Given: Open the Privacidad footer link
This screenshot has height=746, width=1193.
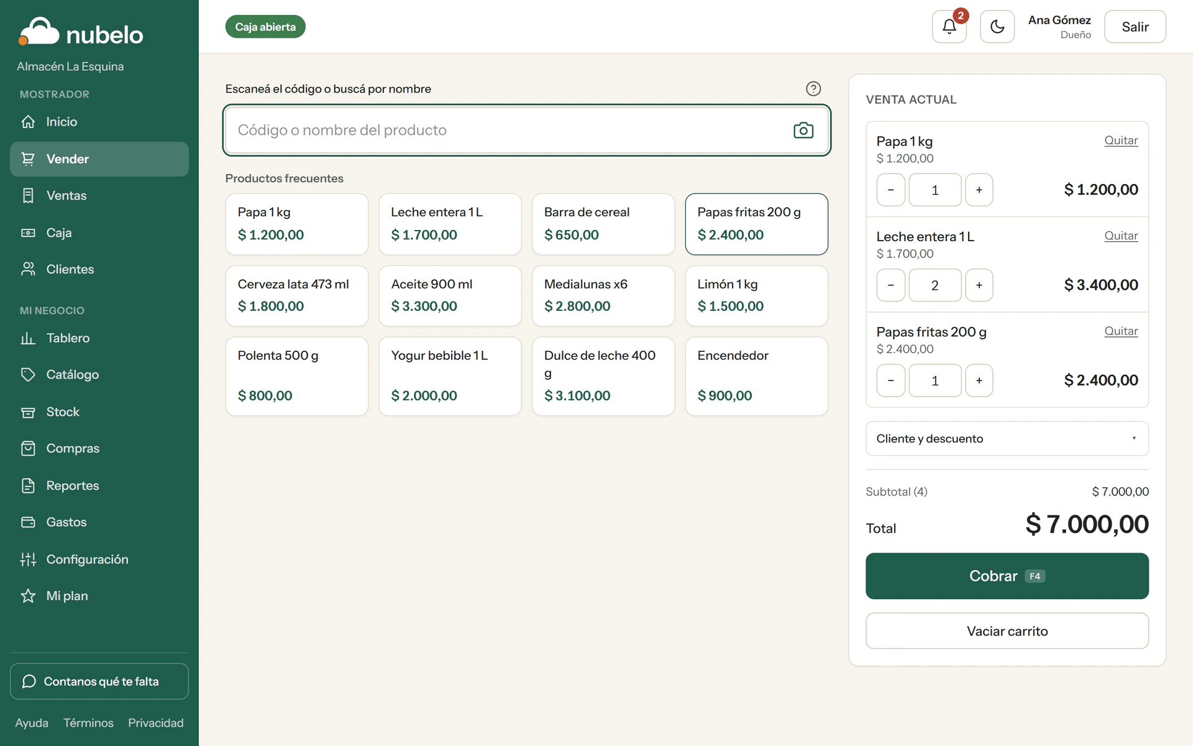Looking at the screenshot, I should pos(156,723).
